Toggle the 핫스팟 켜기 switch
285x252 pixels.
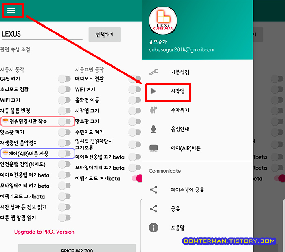point(64,132)
